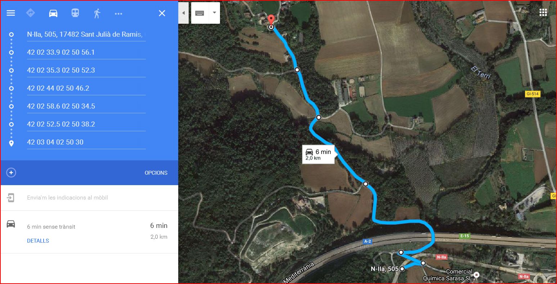Screen dimensions: 557x284
Task: Open OPCIONS route options
Action: [156, 173]
